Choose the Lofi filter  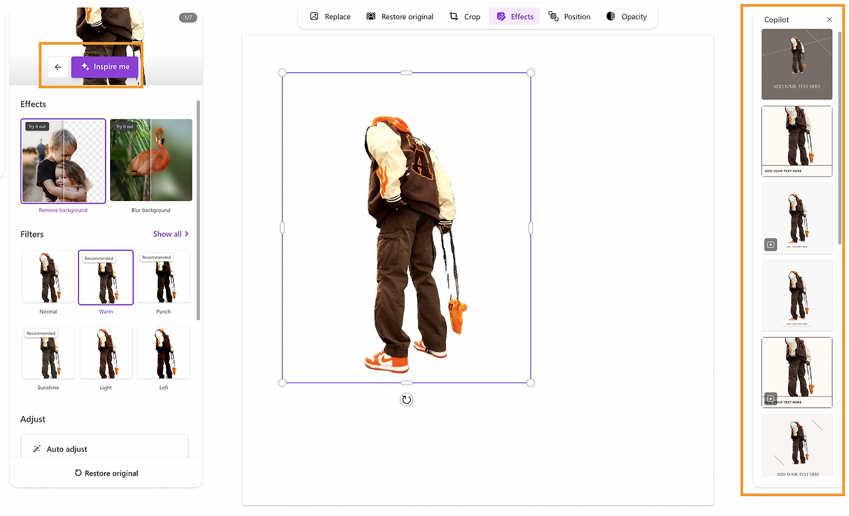pyautogui.click(x=164, y=353)
